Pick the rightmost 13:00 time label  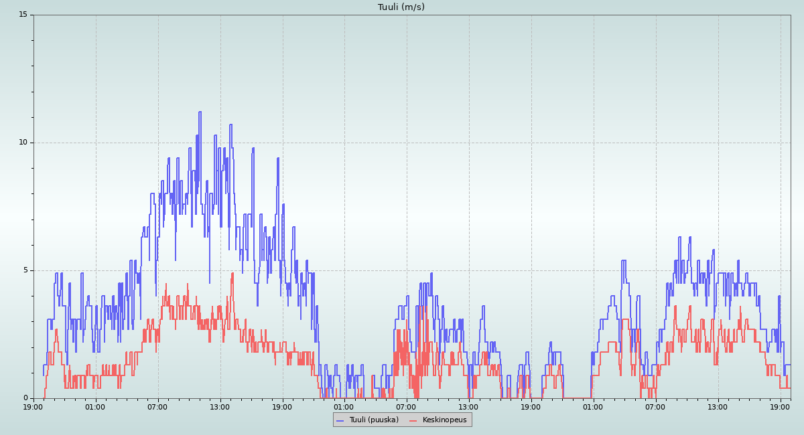click(718, 407)
